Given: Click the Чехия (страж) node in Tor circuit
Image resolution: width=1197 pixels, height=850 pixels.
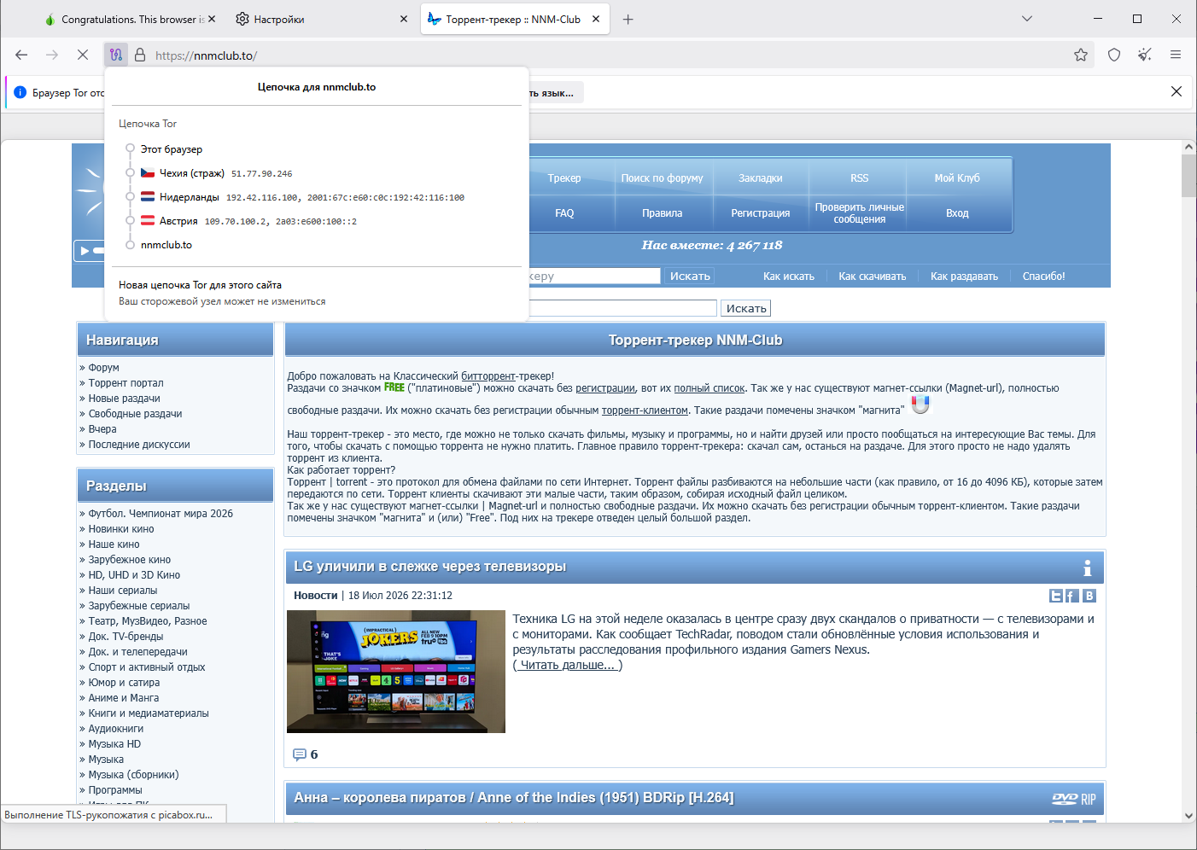Looking at the screenshot, I should [217, 173].
